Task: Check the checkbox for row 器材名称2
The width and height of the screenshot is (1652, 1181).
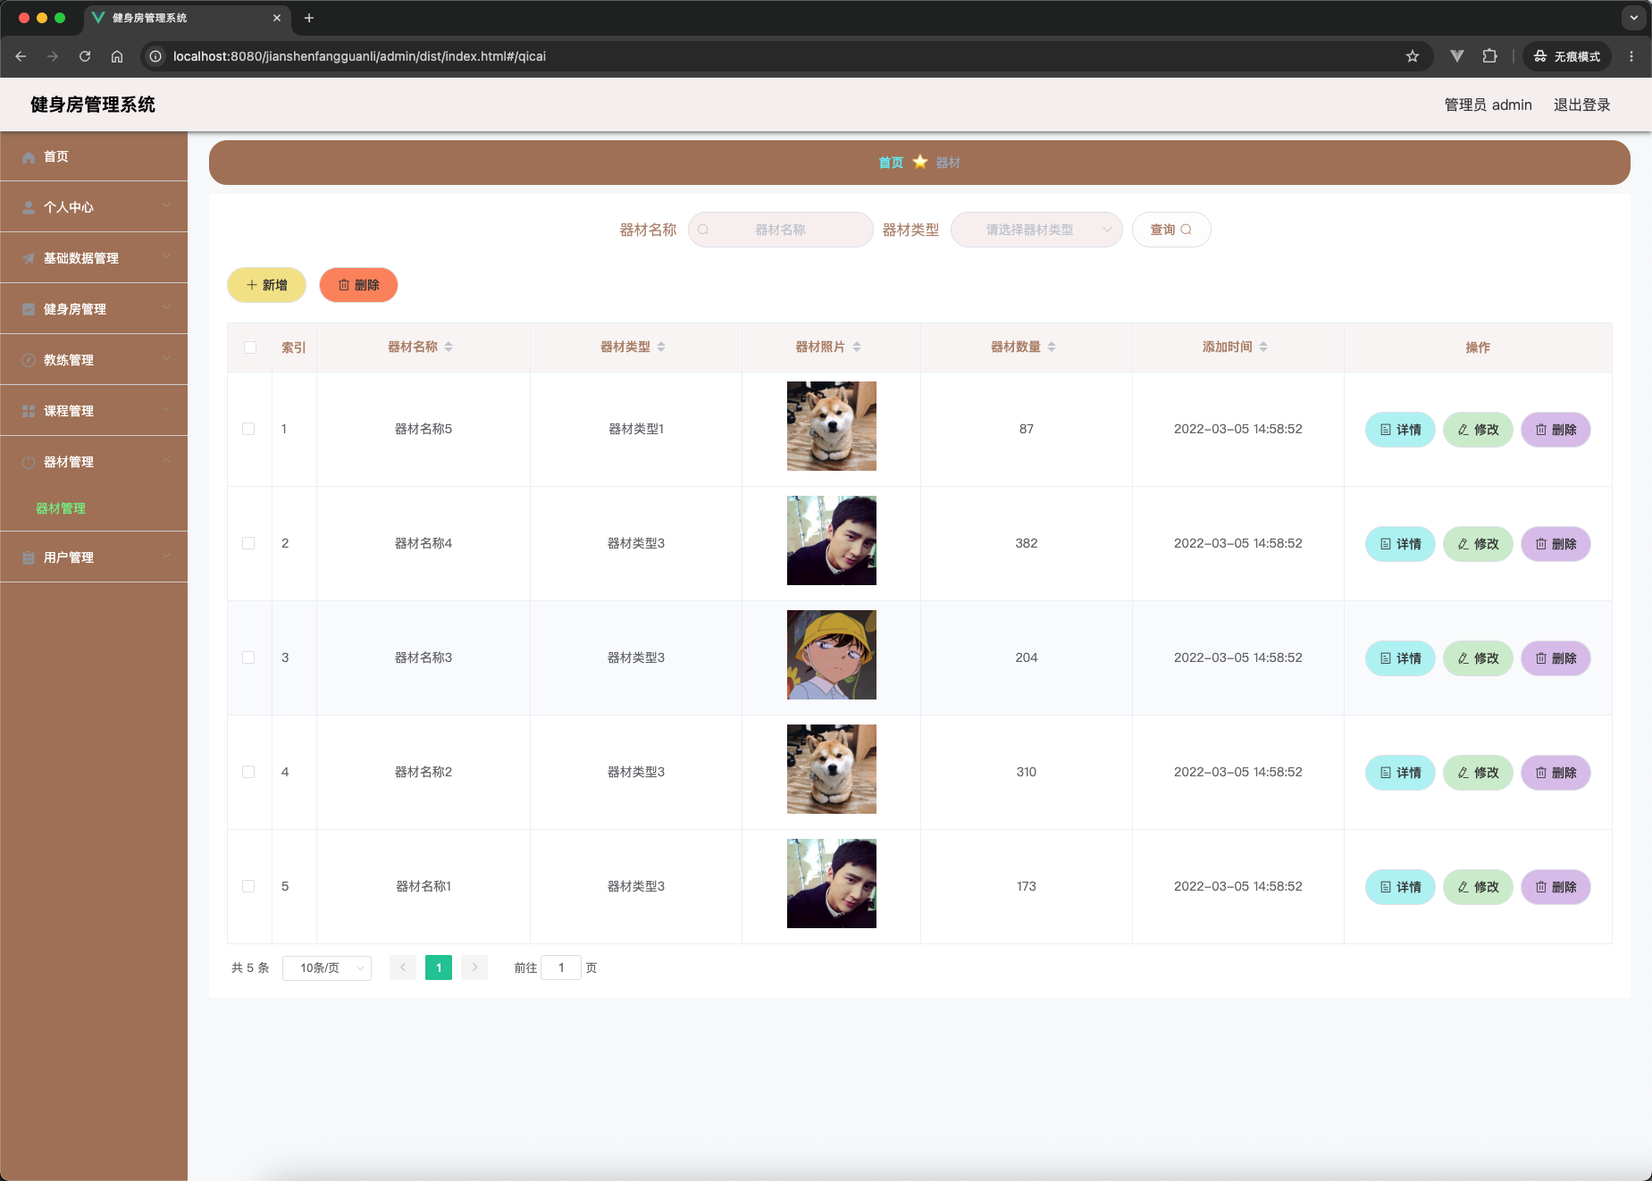Action: [x=248, y=772]
